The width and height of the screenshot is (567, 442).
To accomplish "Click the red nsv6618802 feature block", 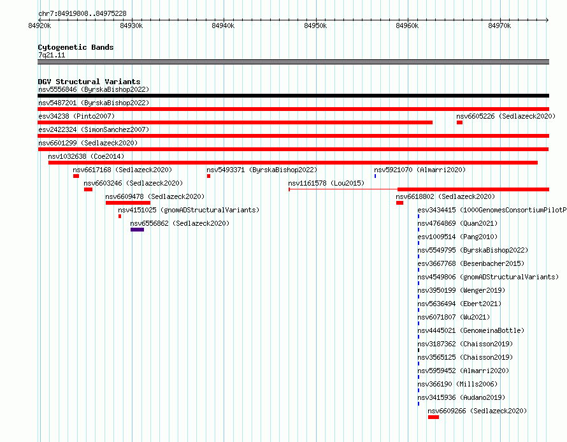I will (x=399, y=203).
